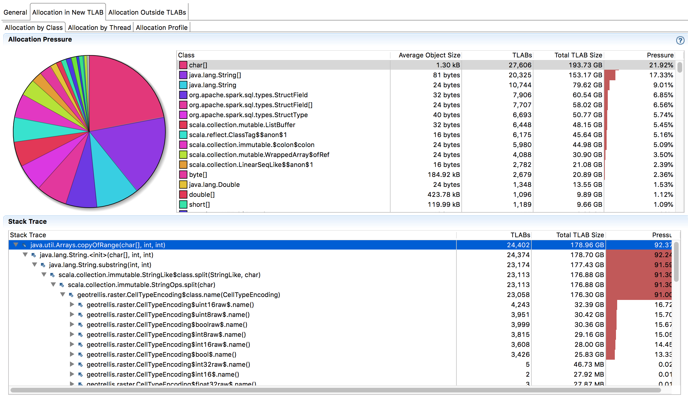
Task: Open the General tab
Action: (15, 12)
